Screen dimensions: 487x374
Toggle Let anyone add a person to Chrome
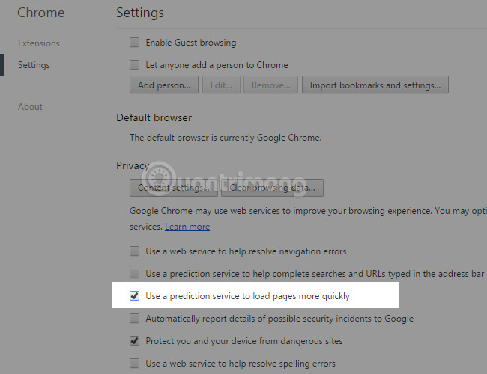click(134, 64)
